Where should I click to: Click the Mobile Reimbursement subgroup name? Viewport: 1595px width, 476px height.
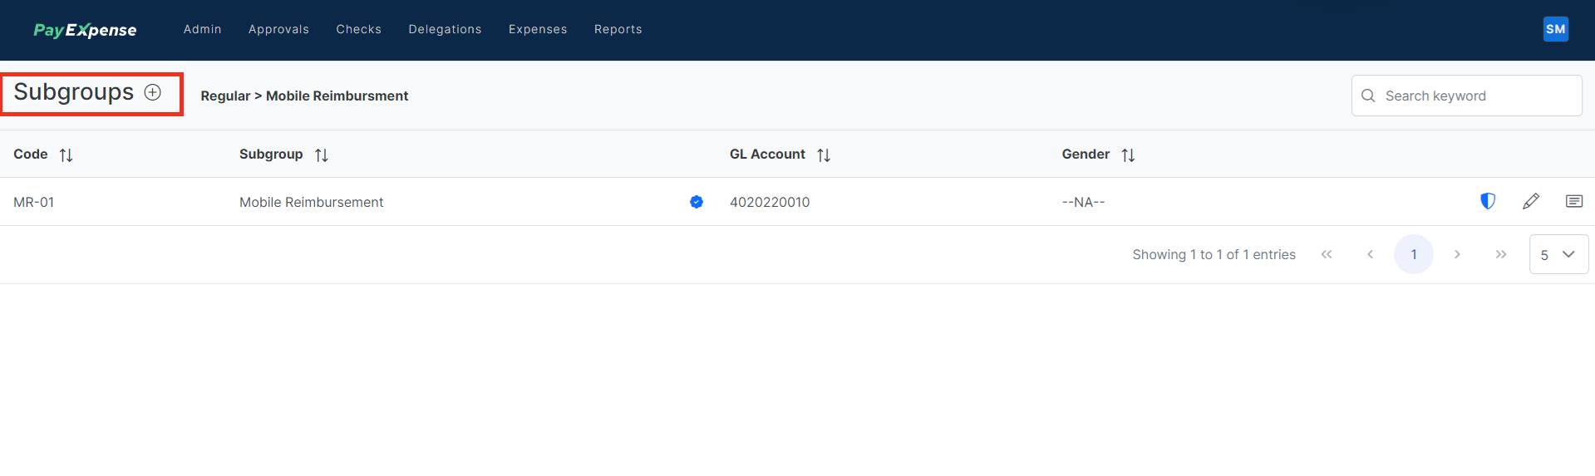coord(311,202)
